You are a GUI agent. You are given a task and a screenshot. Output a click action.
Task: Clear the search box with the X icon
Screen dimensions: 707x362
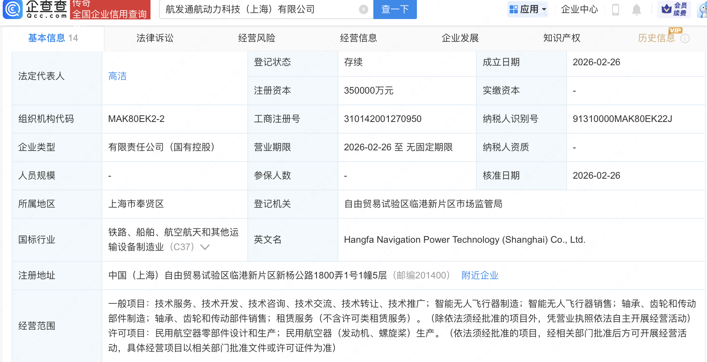tap(363, 9)
